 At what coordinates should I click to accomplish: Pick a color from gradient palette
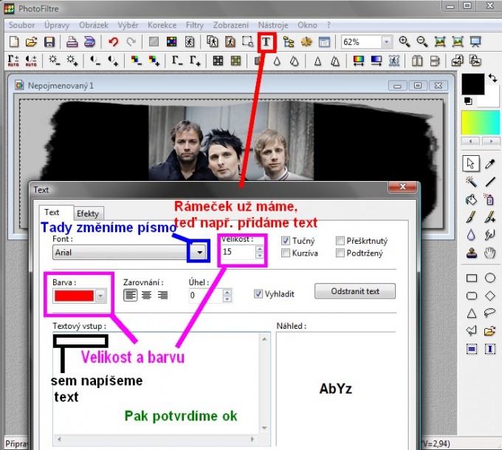[481, 123]
